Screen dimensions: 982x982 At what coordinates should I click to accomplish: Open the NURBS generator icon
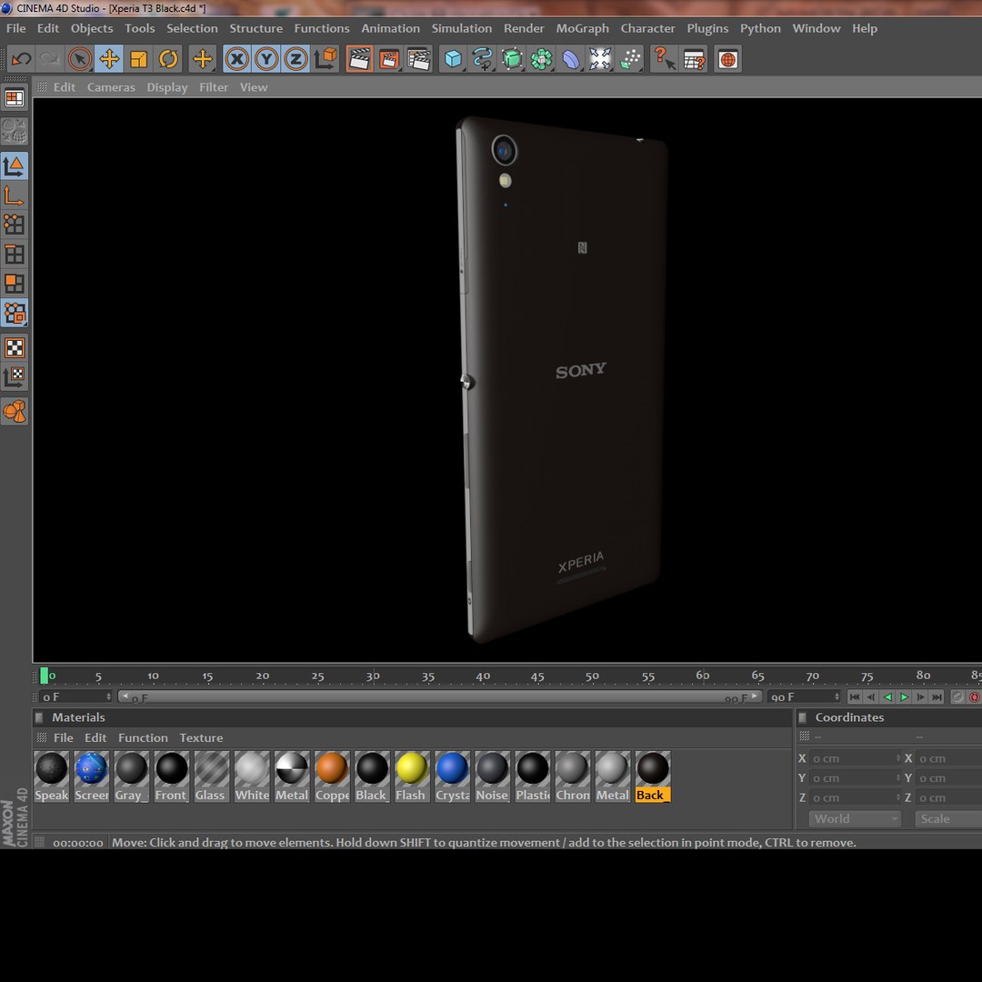pos(512,59)
